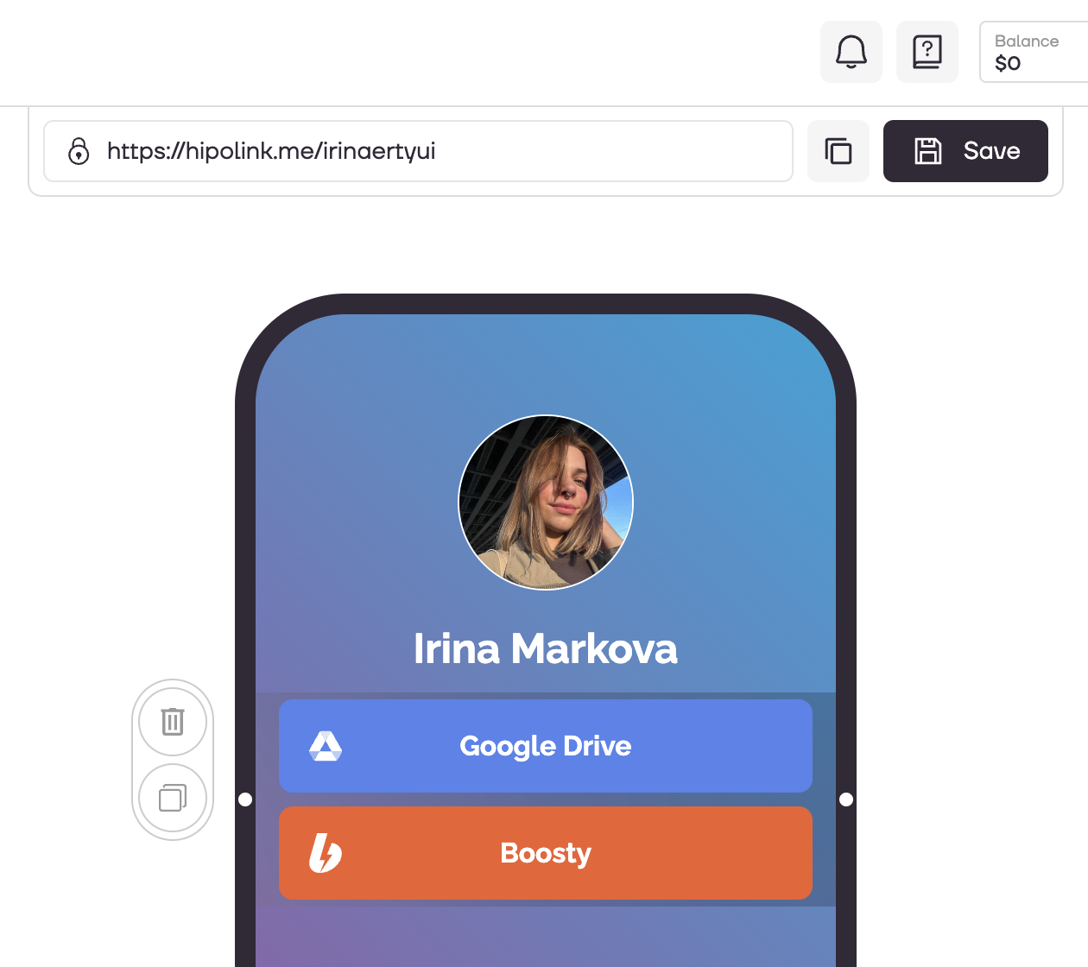Viewport: 1088px width, 967px height.
Task: Click the Boosty link button
Action: (546, 853)
